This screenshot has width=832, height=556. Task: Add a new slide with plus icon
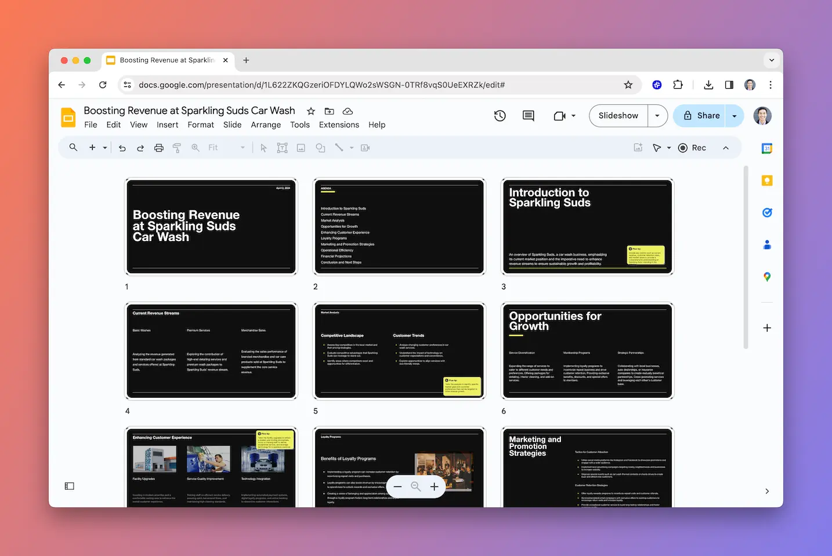click(x=92, y=148)
